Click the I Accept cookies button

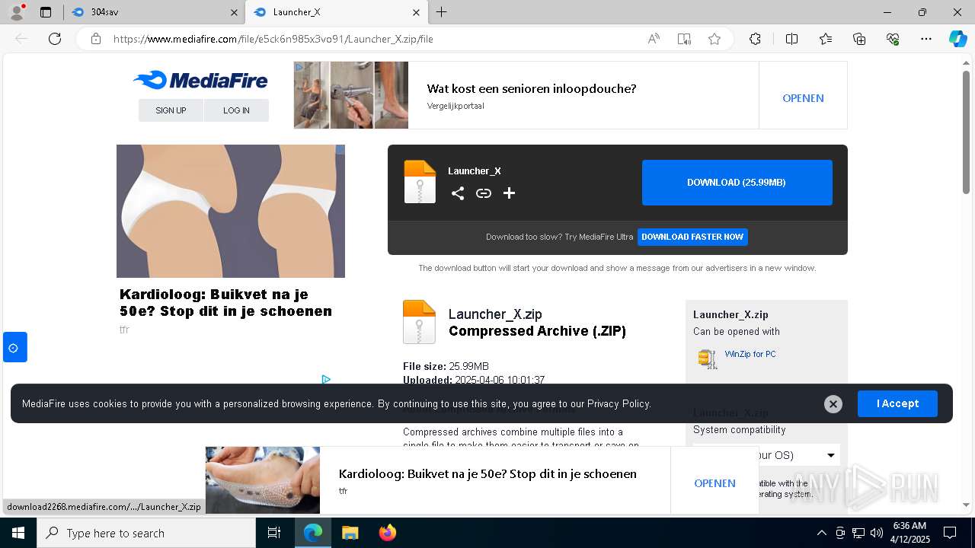[x=897, y=403]
